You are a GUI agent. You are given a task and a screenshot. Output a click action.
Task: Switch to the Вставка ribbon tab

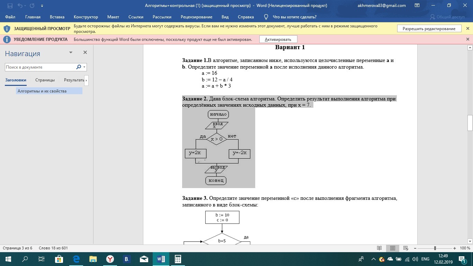click(x=57, y=17)
